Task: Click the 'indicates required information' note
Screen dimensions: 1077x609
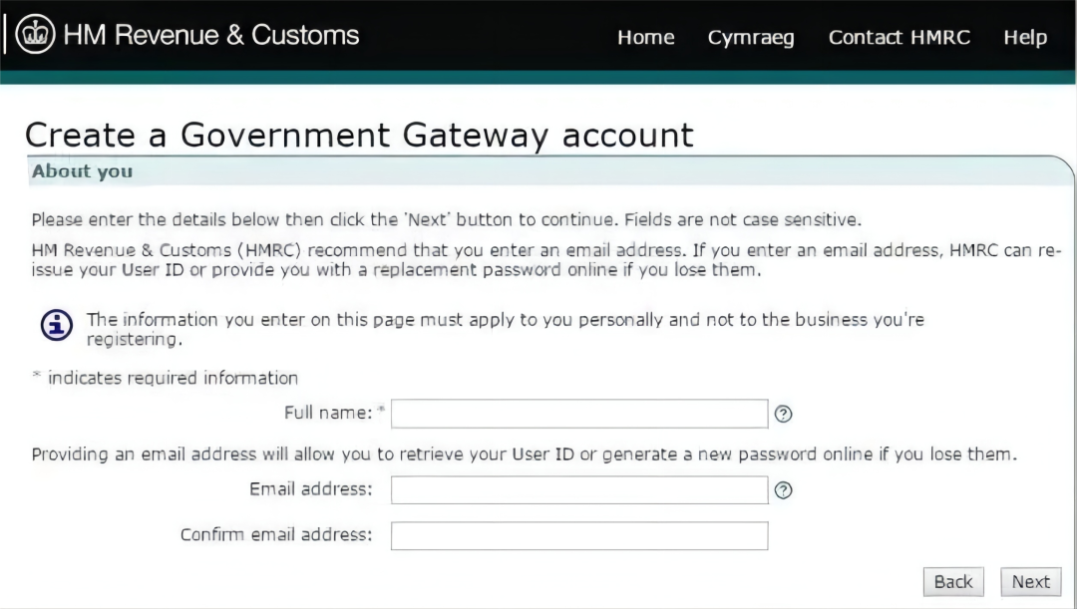Action: point(173,378)
